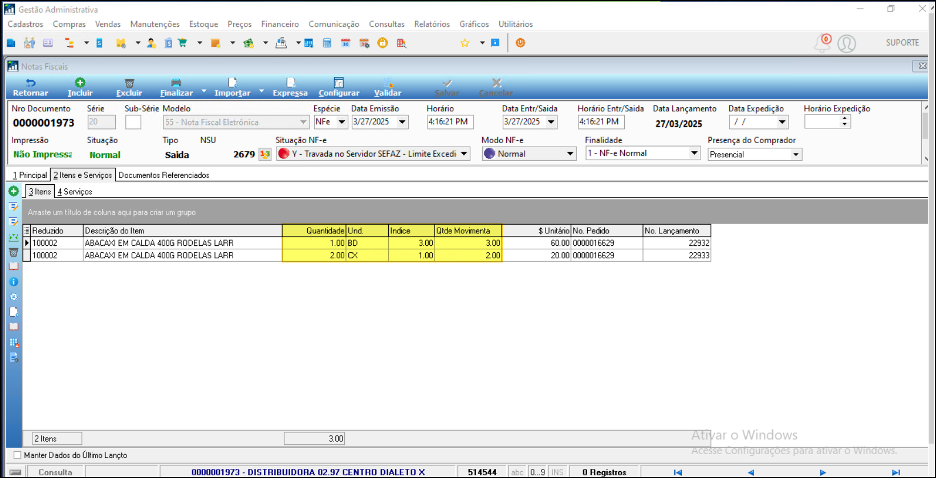Go to the last record navigation arrow

pyautogui.click(x=896, y=472)
